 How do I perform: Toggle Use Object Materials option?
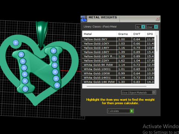click(x=139, y=92)
